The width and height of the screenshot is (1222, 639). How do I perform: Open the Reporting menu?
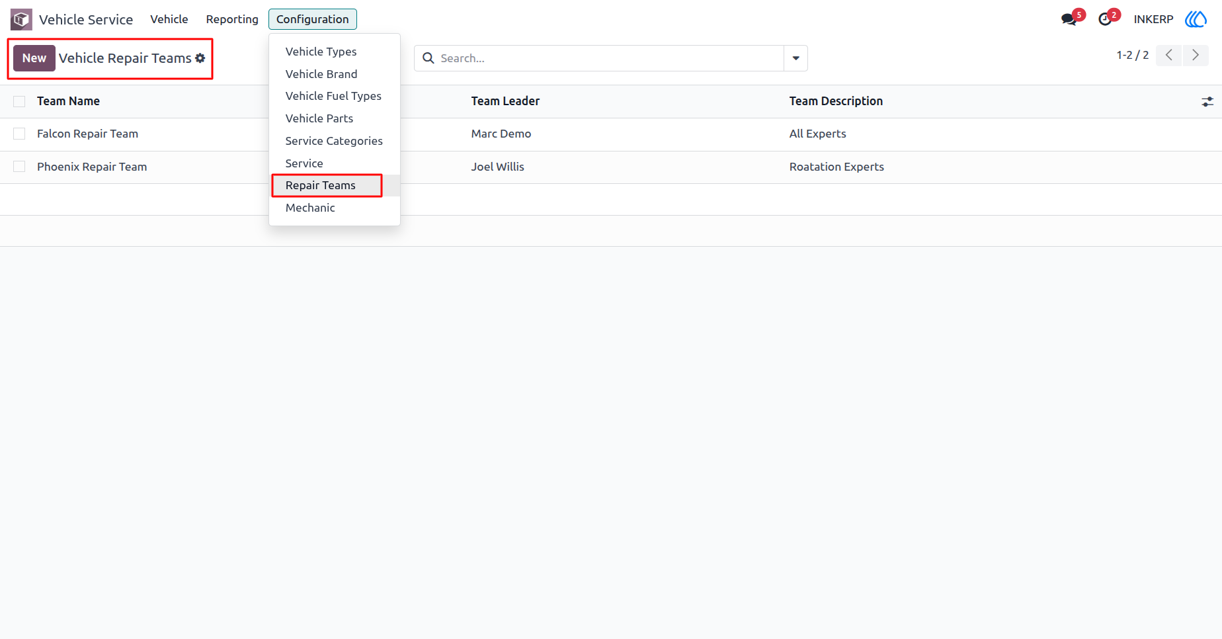click(x=232, y=19)
